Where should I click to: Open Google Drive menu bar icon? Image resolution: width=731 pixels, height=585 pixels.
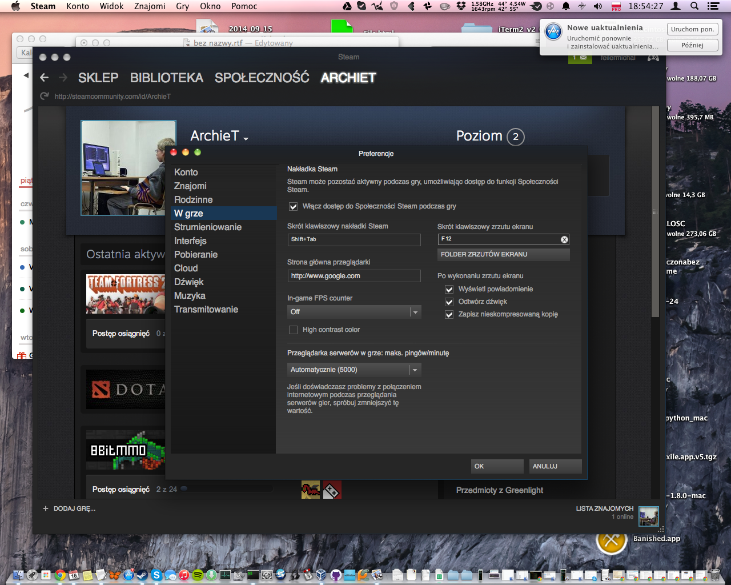click(x=347, y=6)
